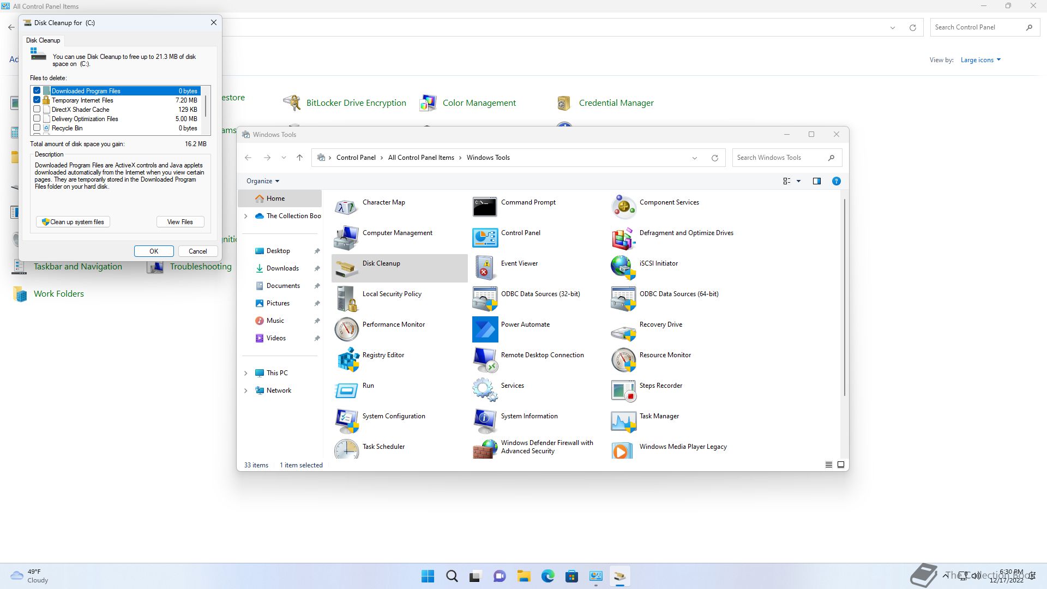Click Files to delete list scrollbar

click(x=206, y=106)
